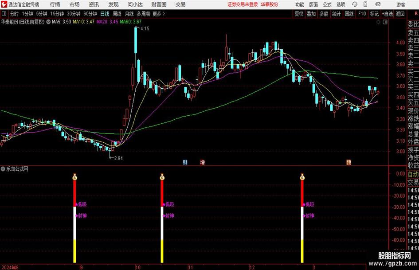The width and height of the screenshot is (419, 270).
Task: Select the 月线 monthly tab
Action: click(129, 14)
